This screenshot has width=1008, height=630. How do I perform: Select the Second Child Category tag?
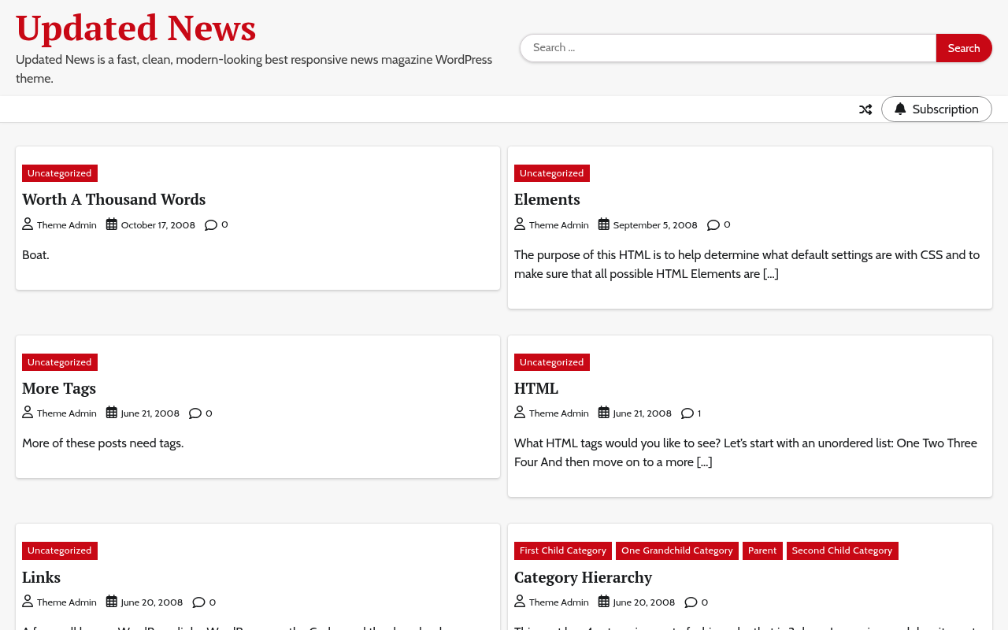[842, 550]
